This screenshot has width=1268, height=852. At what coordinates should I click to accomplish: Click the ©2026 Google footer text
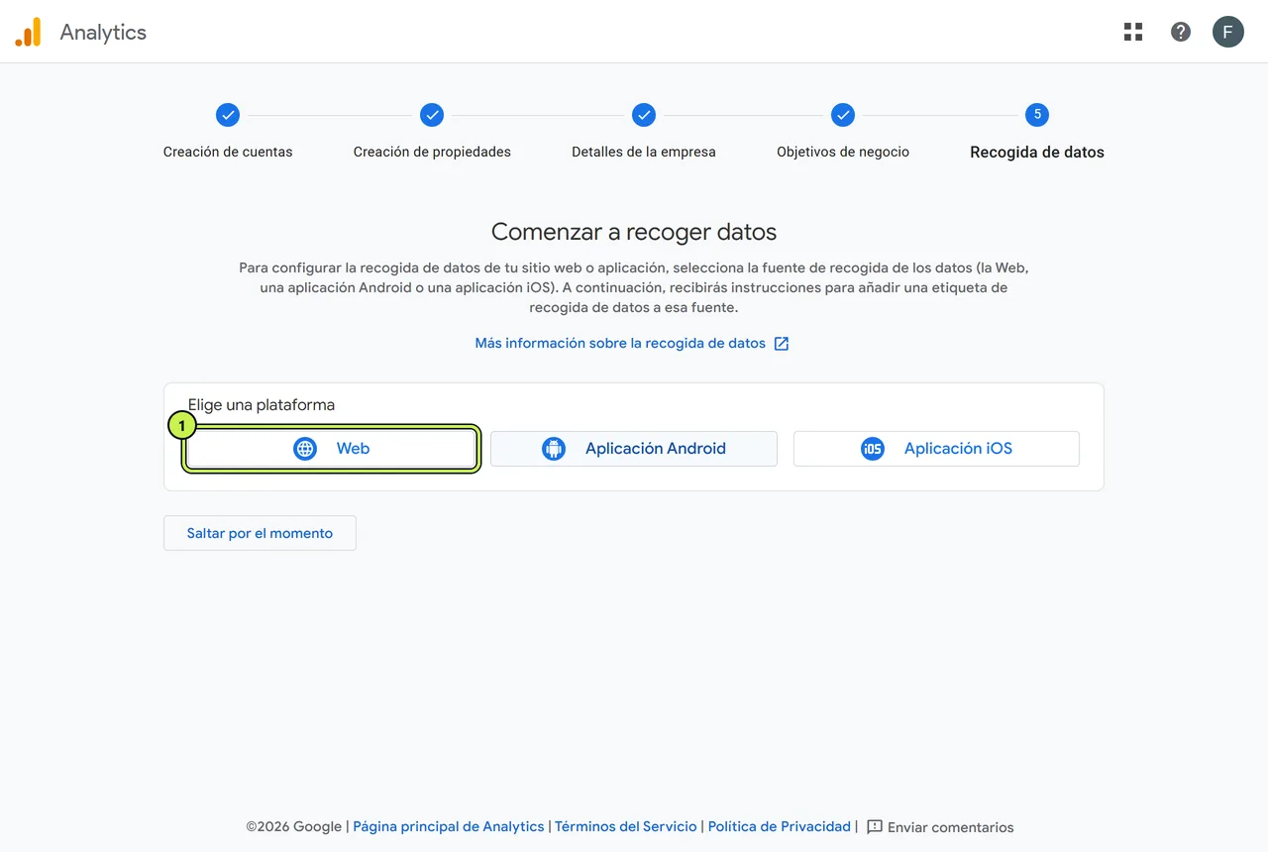(x=294, y=826)
